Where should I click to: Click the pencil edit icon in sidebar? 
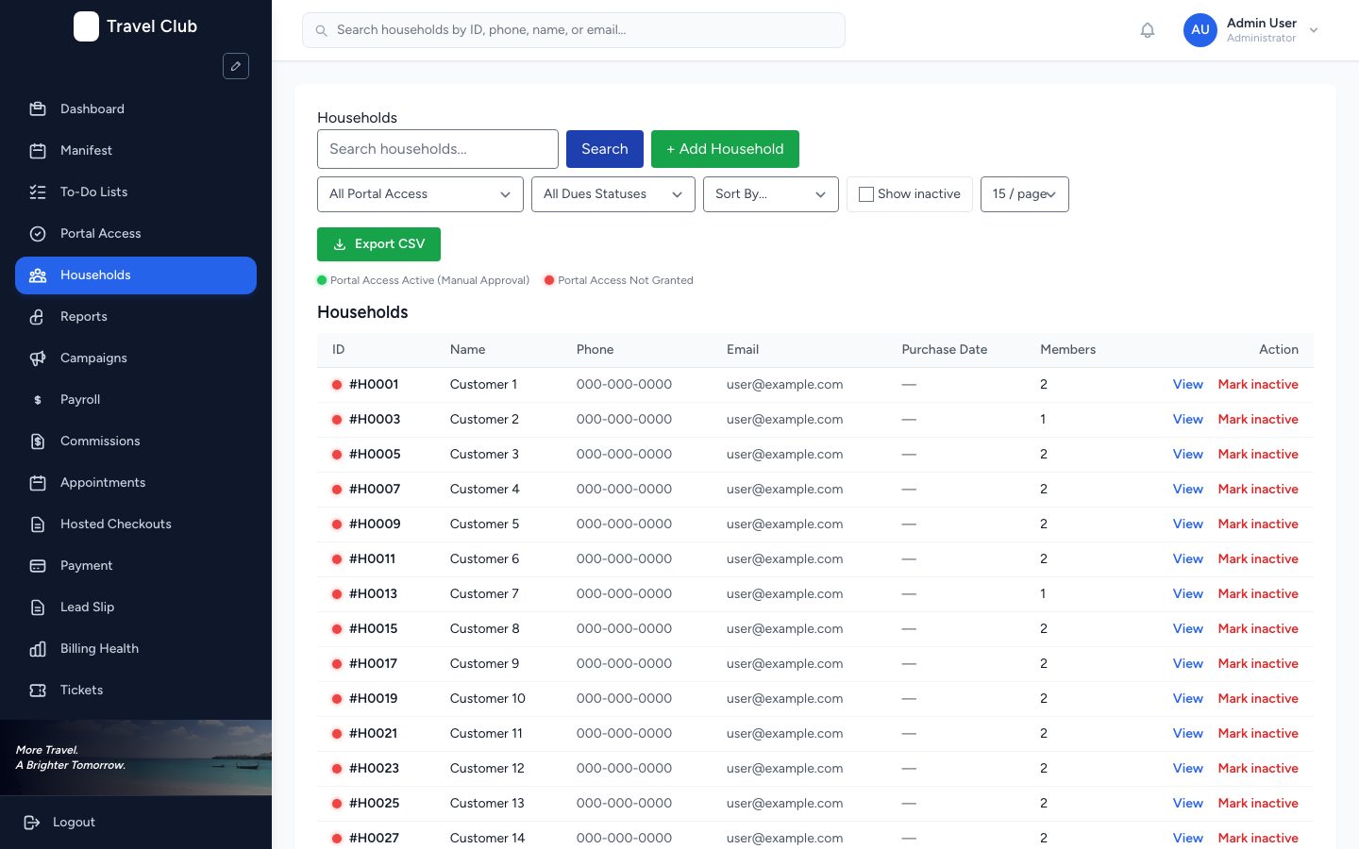(x=236, y=66)
